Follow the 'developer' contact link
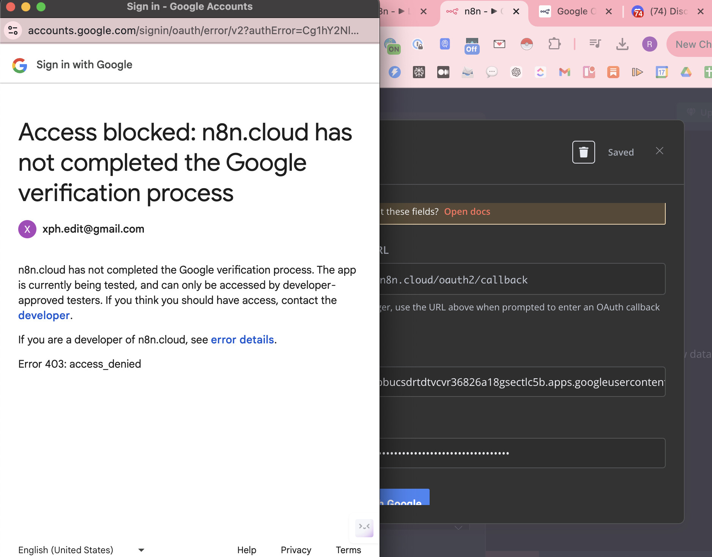The image size is (712, 557). (x=44, y=315)
